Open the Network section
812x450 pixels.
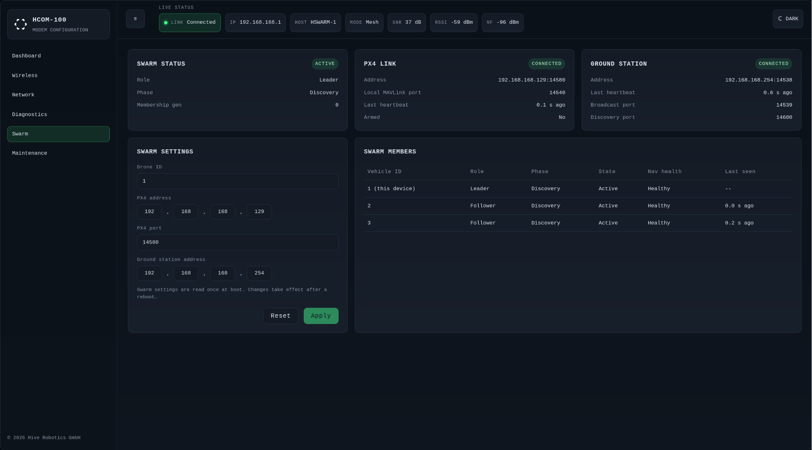(58, 95)
